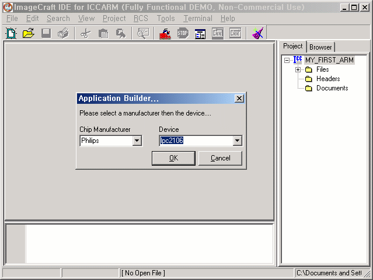This screenshot has height=280, width=373.
Task: Open the Chip Manufacturer dropdown arrow
Action: [x=137, y=141]
